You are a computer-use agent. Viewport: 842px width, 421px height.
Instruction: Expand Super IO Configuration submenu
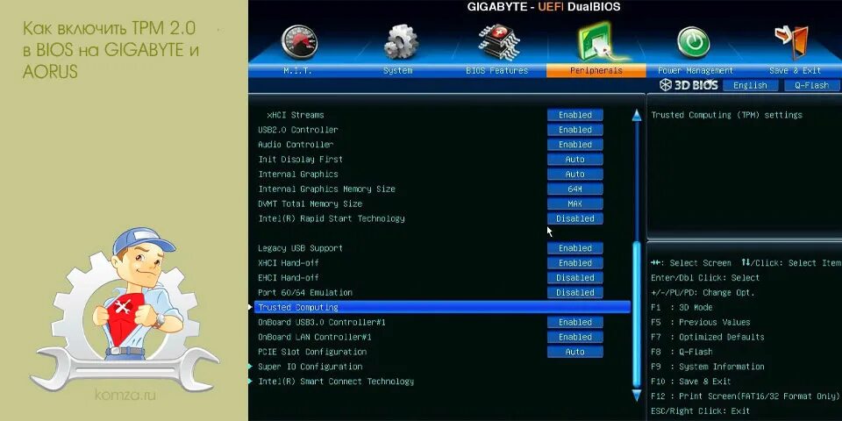tap(310, 367)
